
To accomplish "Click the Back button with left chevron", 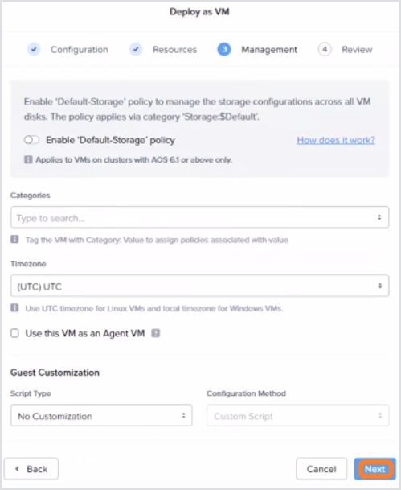I will (31, 469).
